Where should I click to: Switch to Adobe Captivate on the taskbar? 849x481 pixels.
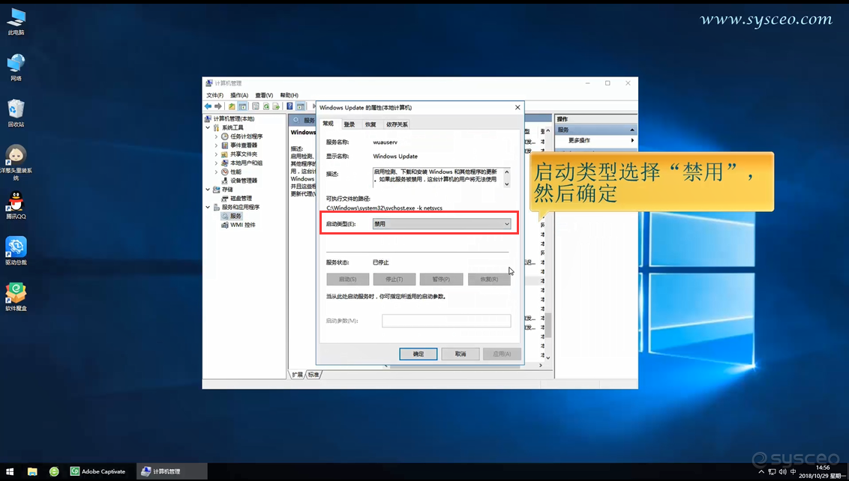[x=98, y=471]
